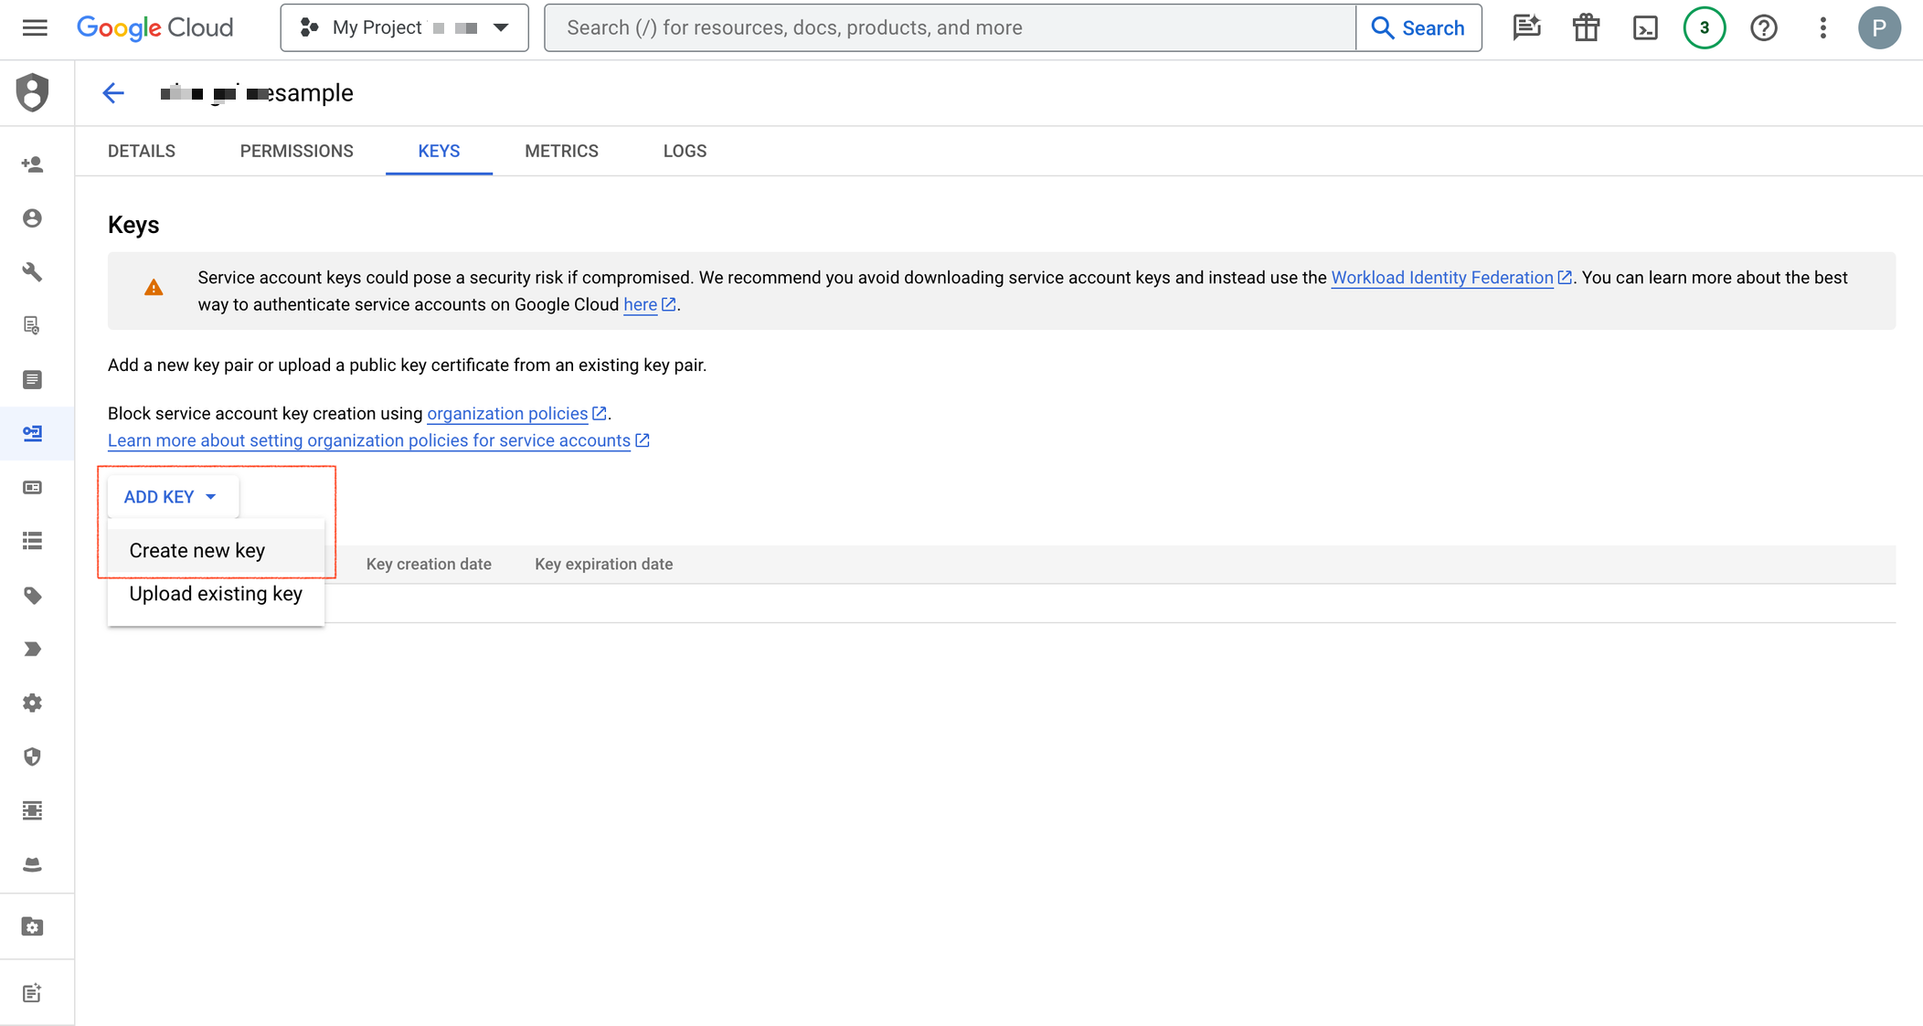Switch to the PERMISSIONS tab

[x=296, y=151]
